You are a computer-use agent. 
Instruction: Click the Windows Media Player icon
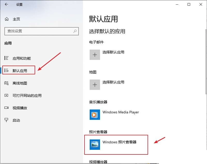pos(95,115)
